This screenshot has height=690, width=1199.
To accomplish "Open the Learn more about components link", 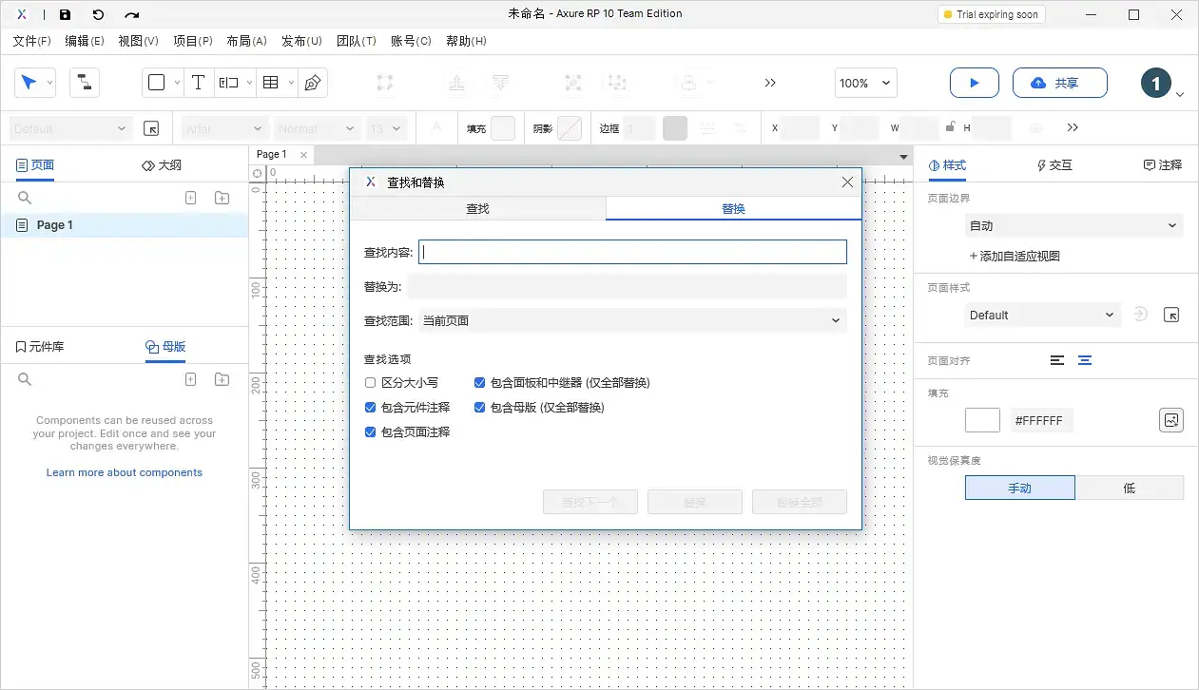I will pyautogui.click(x=124, y=472).
